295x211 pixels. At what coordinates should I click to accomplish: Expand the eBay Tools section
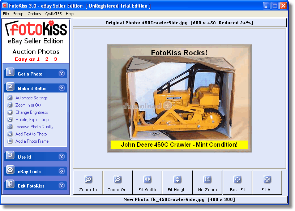61,171
